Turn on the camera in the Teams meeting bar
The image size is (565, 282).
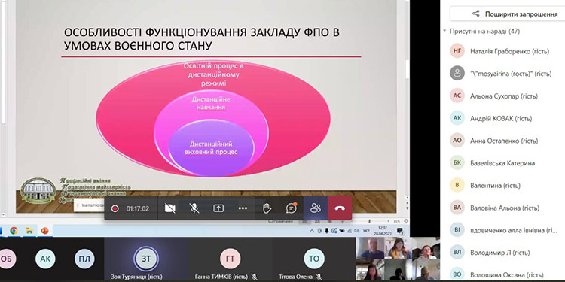[x=169, y=208]
